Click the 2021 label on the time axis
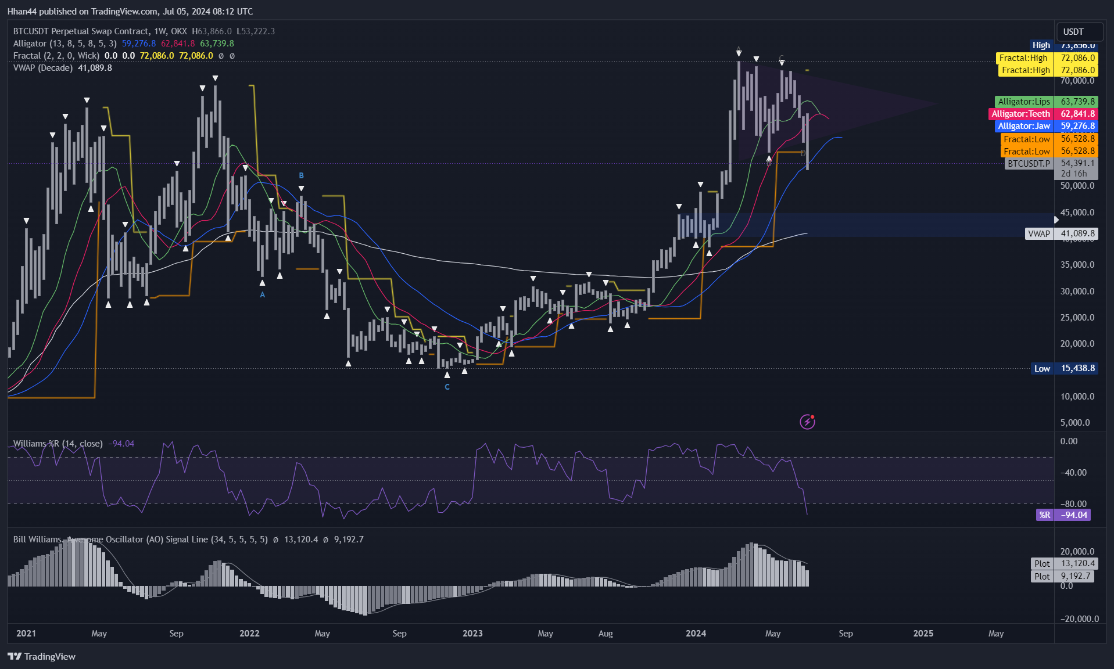Viewport: 1114px width, 669px height. 26,634
